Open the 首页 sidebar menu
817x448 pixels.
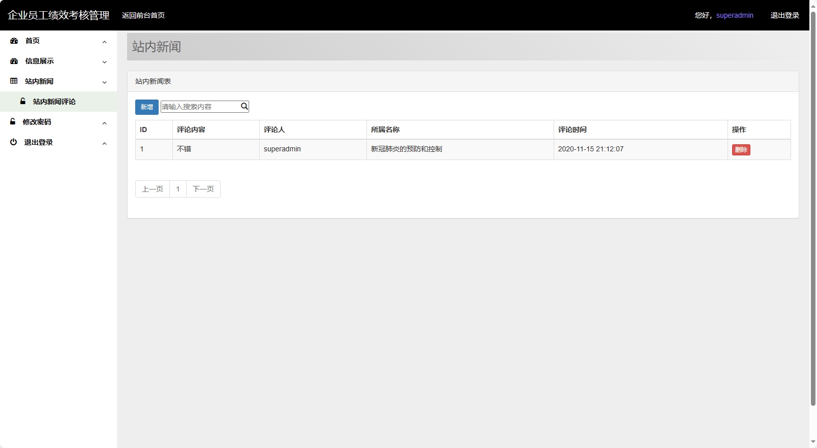coord(58,41)
